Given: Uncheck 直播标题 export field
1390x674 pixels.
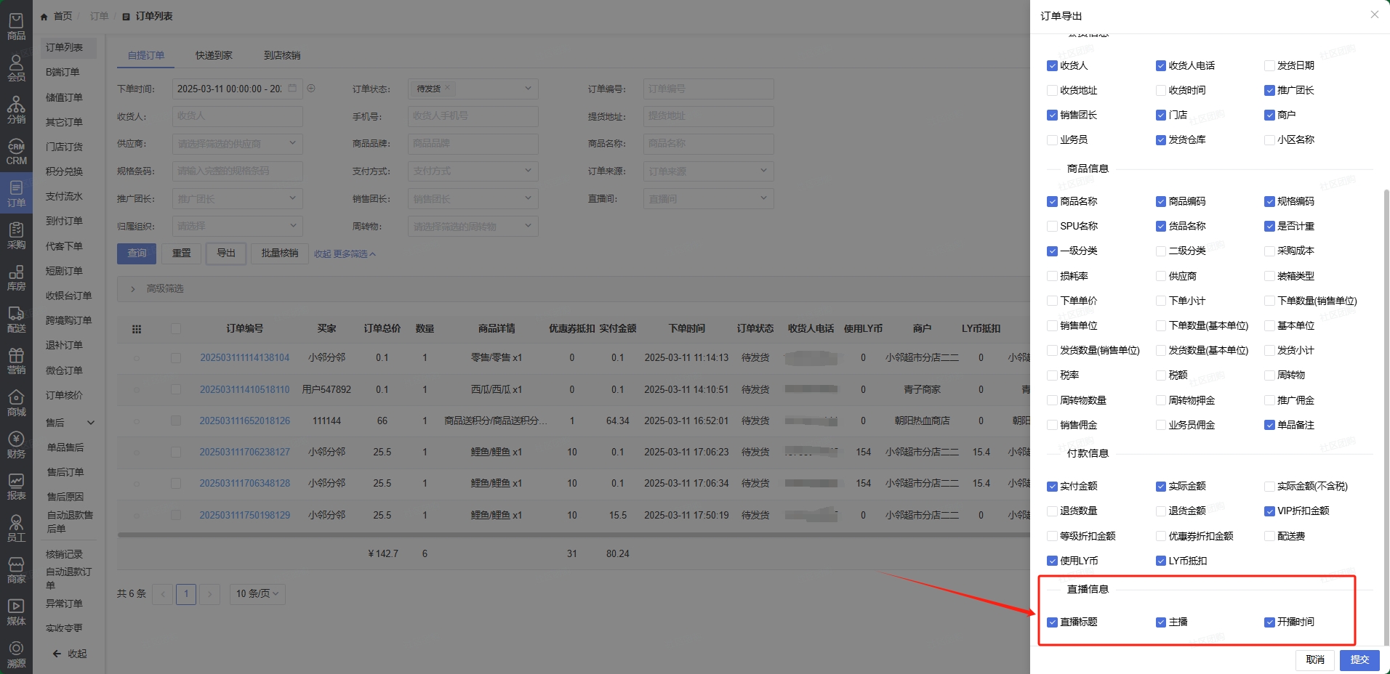Looking at the screenshot, I should point(1052,622).
